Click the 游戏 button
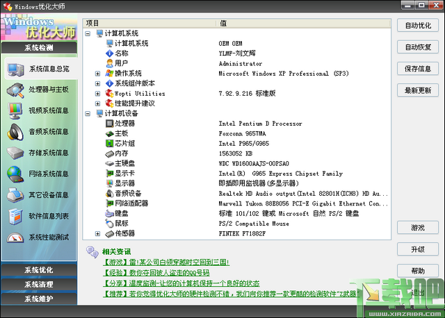 point(418,228)
